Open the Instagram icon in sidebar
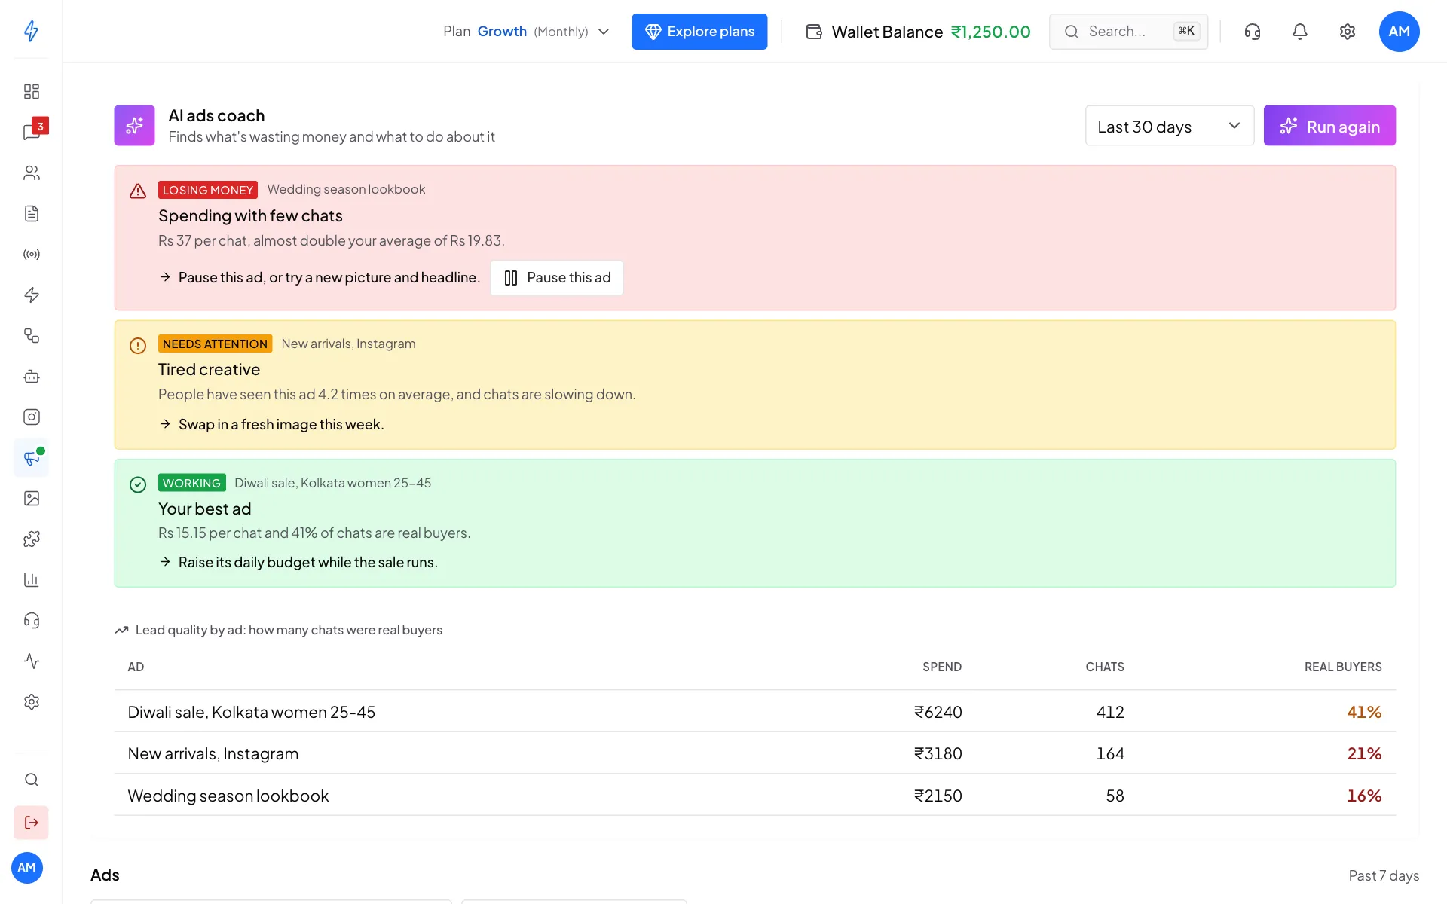 point(31,417)
